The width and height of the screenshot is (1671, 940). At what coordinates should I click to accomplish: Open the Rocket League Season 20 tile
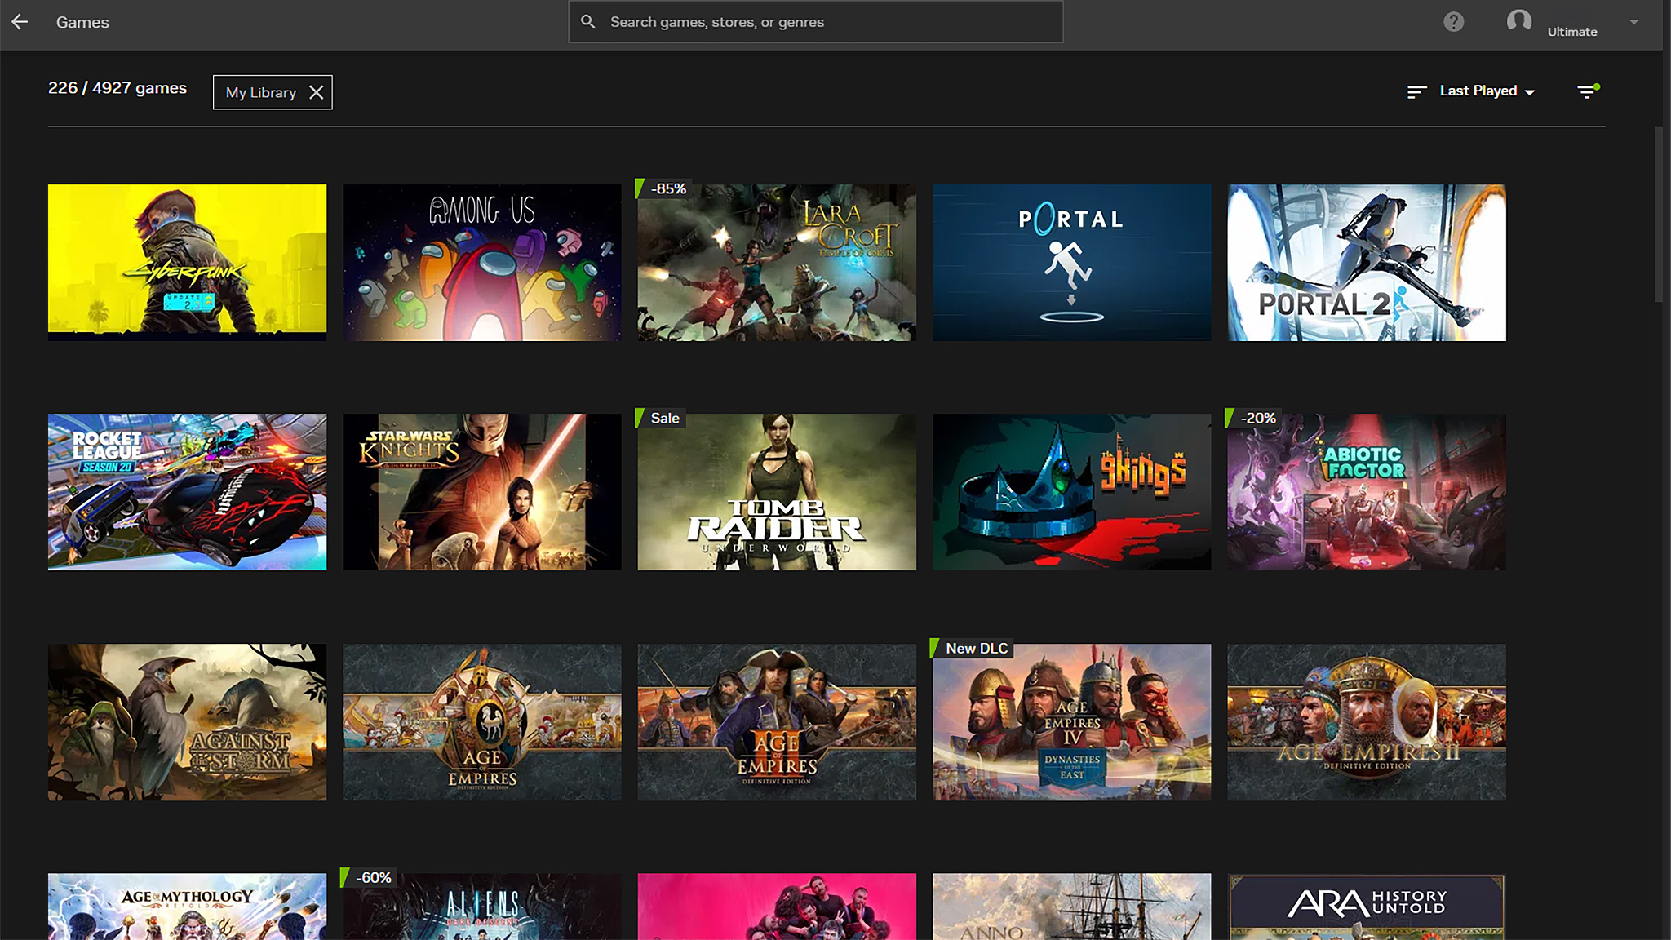click(186, 491)
